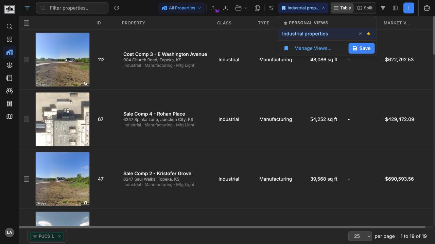Open the dollar invoice icon in the sidebar
Screen dimensions: 435x244
click(10, 104)
